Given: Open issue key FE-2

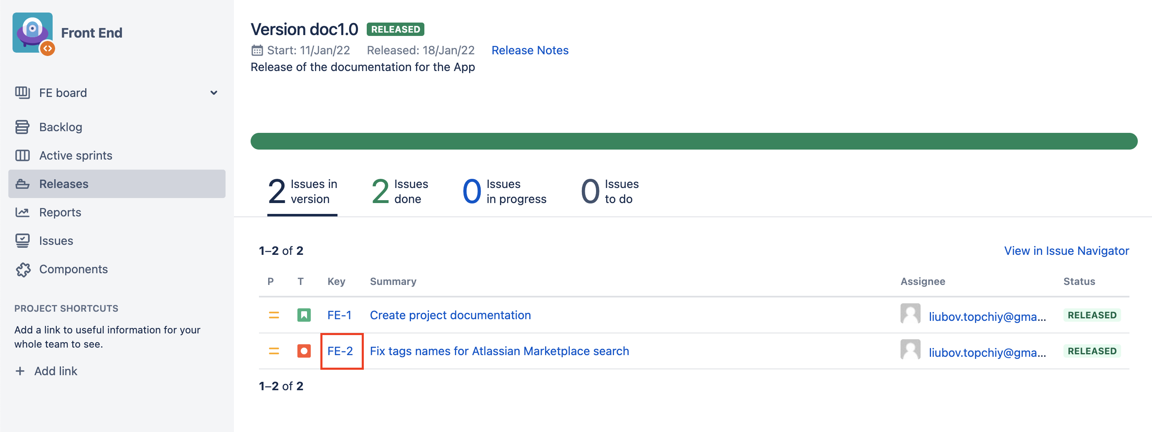Looking at the screenshot, I should [x=340, y=351].
